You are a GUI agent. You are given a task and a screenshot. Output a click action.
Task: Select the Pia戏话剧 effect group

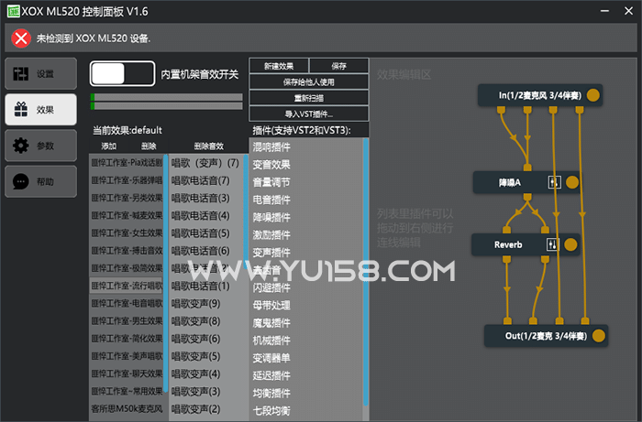(127, 163)
